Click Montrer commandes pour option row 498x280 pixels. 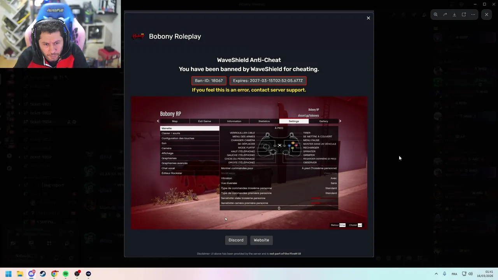[279, 168]
